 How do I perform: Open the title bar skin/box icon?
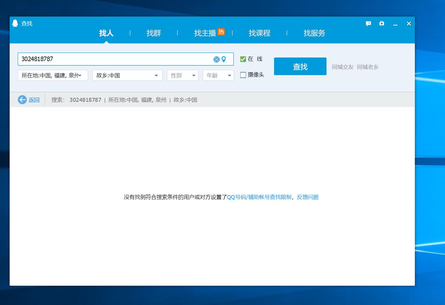point(382,23)
